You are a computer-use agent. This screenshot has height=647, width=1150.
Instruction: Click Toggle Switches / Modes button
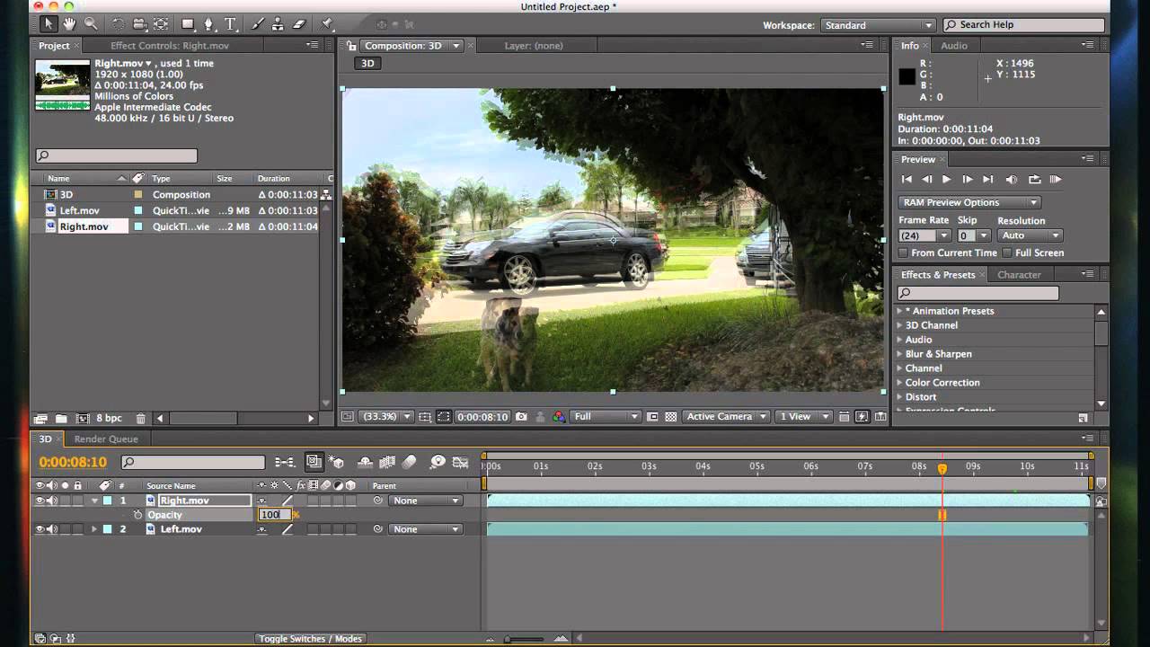[x=310, y=639]
